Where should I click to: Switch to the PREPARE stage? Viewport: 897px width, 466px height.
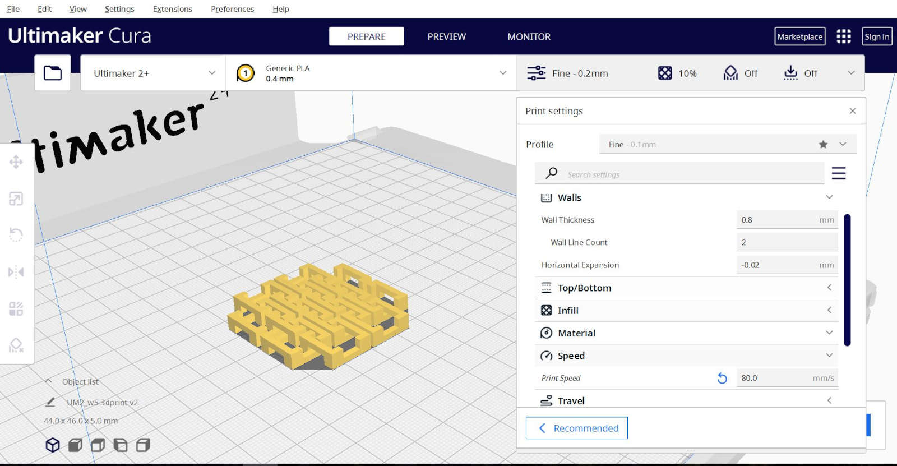[x=367, y=36]
